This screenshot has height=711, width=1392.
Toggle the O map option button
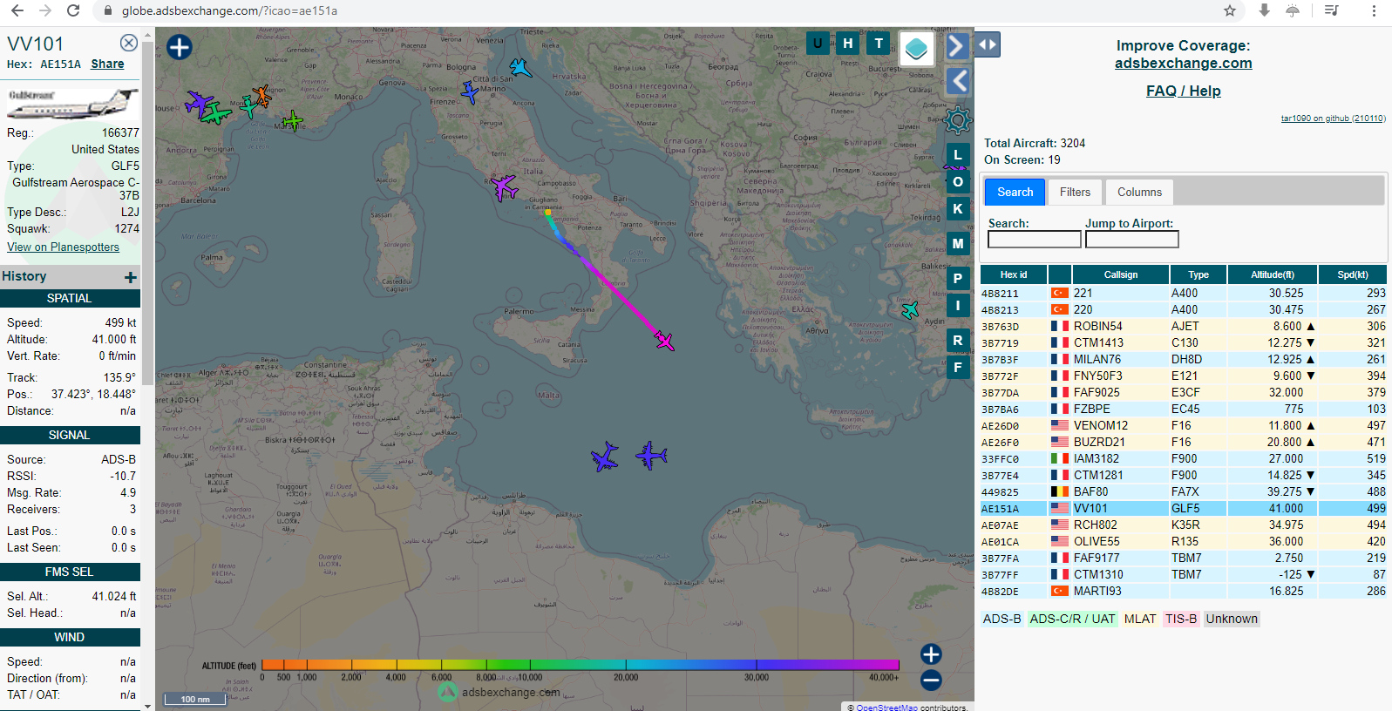point(958,182)
